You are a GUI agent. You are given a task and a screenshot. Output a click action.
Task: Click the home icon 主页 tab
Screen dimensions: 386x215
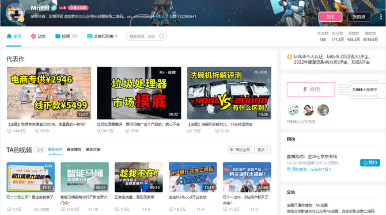coord(14,36)
